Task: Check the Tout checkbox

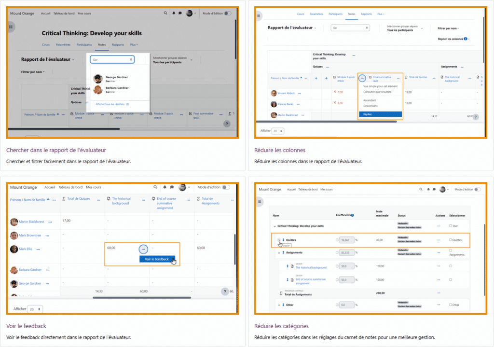Action: tap(451, 225)
